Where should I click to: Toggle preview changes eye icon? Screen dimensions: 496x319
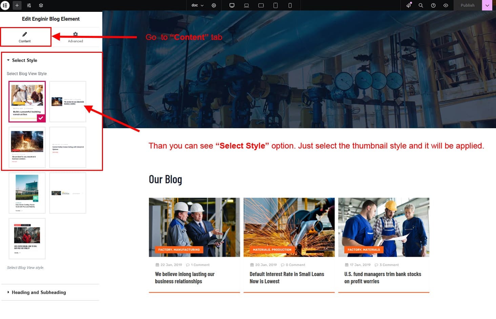[x=446, y=5]
